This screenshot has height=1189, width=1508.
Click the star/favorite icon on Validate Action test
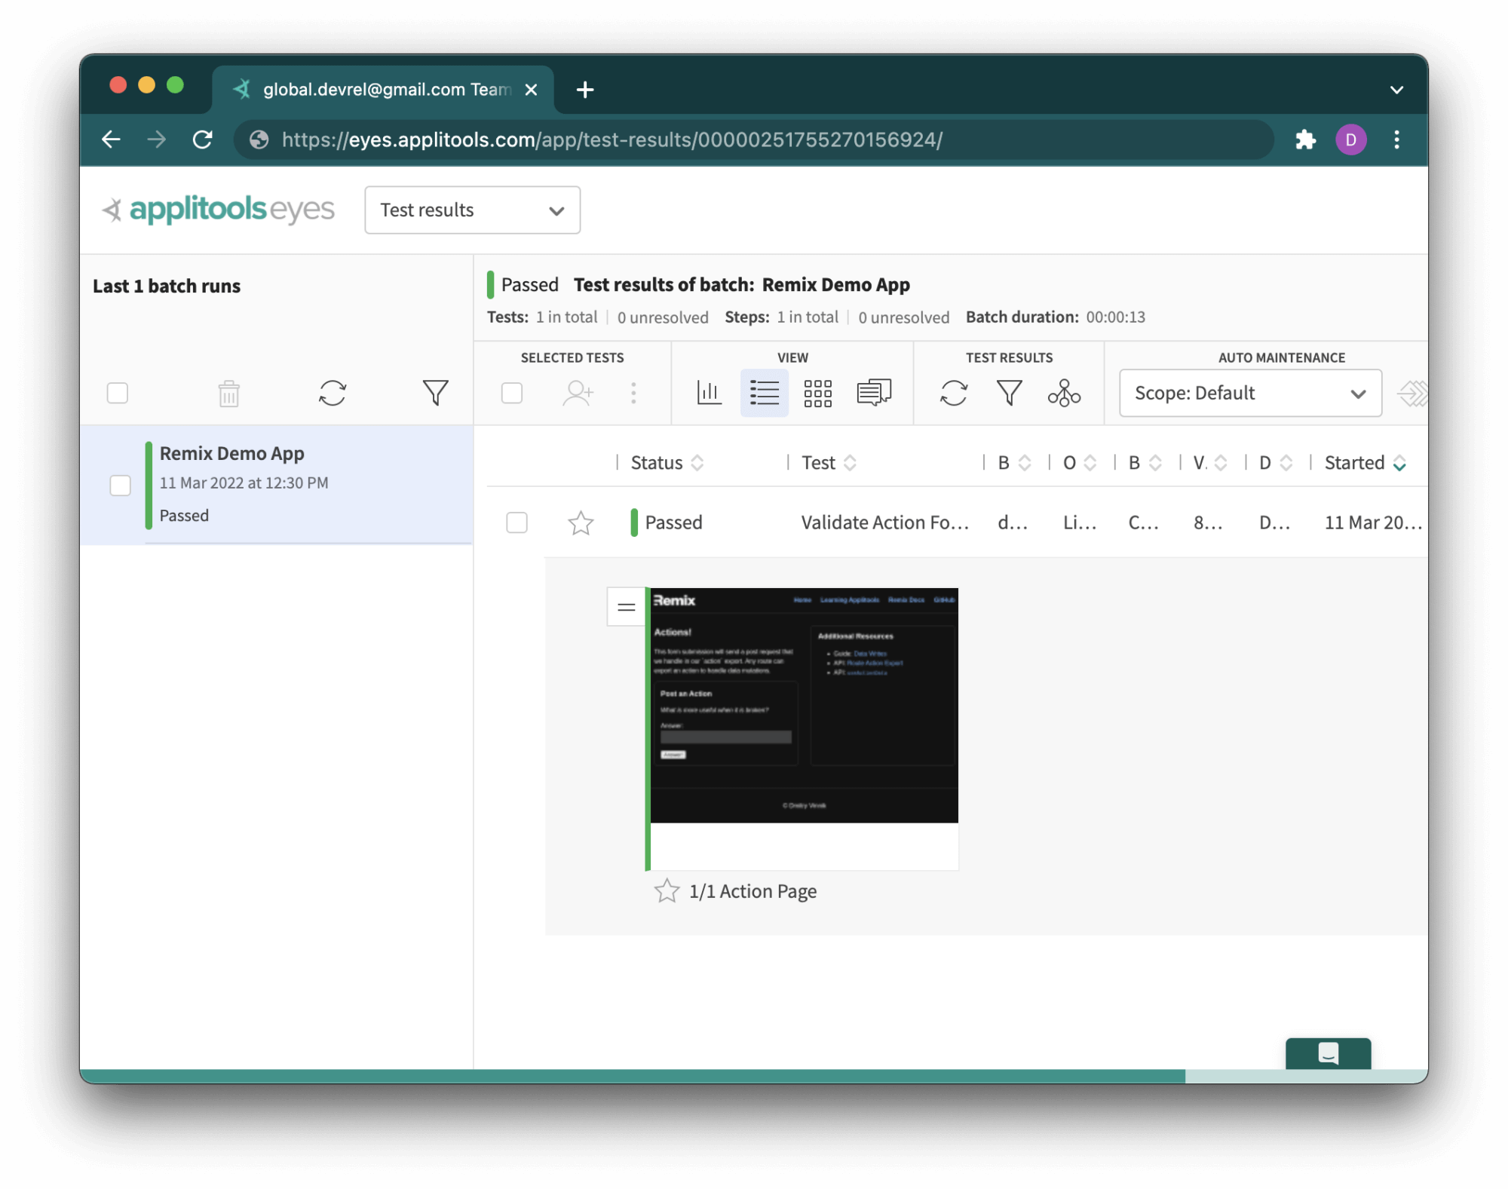pos(581,522)
